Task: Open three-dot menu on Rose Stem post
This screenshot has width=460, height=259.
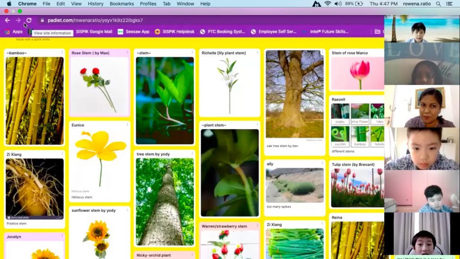Action: pyautogui.click(x=127, y=53)
